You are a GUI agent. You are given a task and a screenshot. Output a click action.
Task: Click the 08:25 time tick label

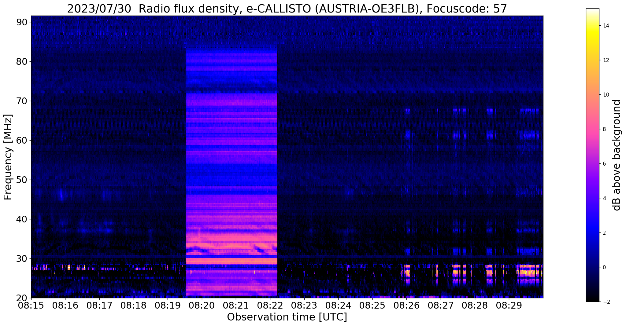tap(372, 305)
